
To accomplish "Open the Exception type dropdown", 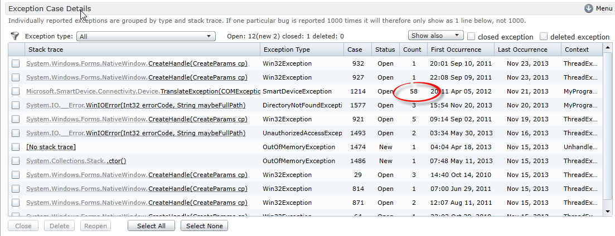I will point(146,36).
